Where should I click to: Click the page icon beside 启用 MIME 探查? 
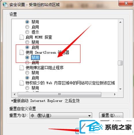click(22, 37)
